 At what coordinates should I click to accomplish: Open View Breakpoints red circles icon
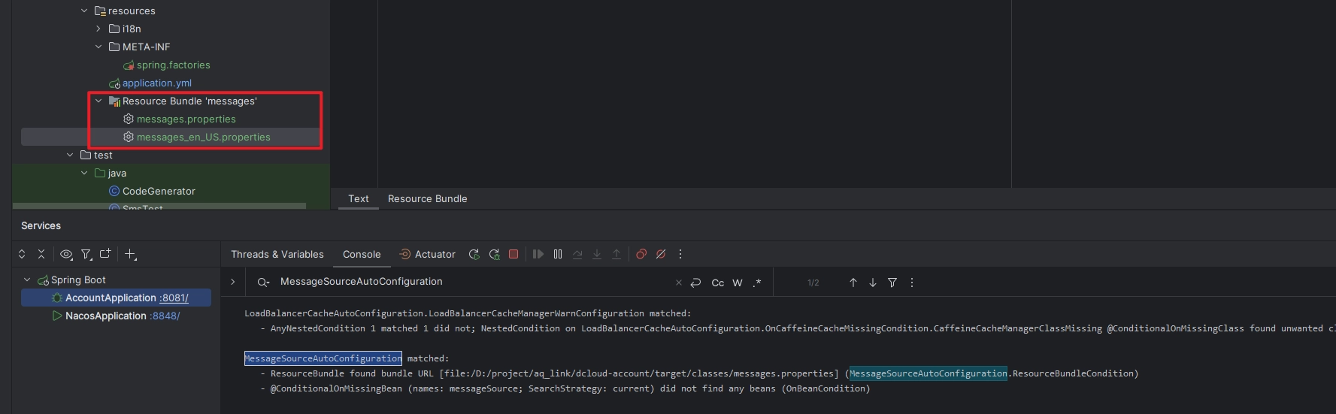pos(641,254)
